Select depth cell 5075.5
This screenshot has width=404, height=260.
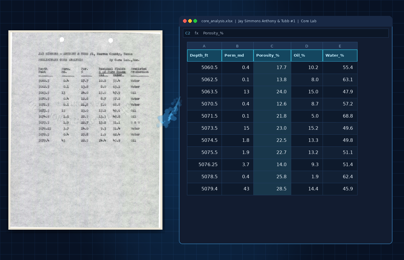pyautogui.click(x=204, y=153)
